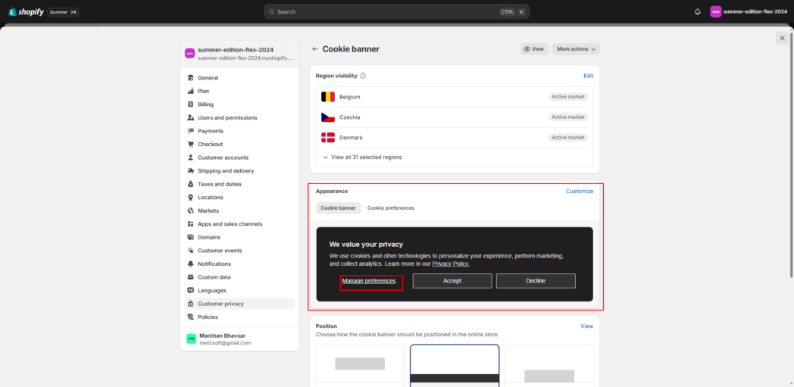Open Shipping and delivery settings label
Screen dimensions: 794x387
(x=226, y=171)
